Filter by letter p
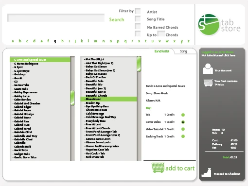This screenshot has width=248, height=186. pos(118,41)
